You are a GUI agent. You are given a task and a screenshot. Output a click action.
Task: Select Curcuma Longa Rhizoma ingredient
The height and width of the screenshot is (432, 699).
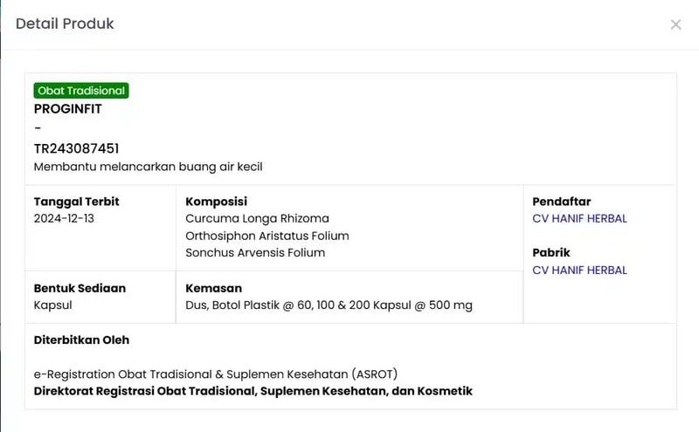pyautogui.click(x=257, y=218)
